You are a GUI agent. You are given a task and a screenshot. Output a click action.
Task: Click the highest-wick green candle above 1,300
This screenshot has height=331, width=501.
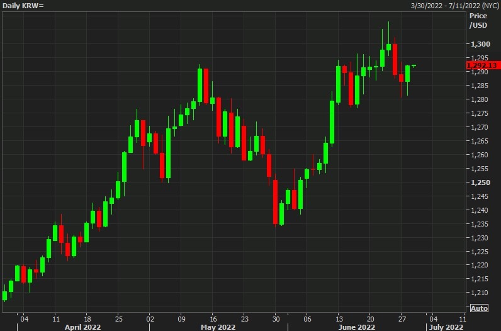click(x=388, y=47)
